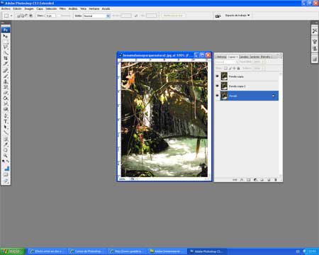Select the Horizontal Type tool

point(6,122)
